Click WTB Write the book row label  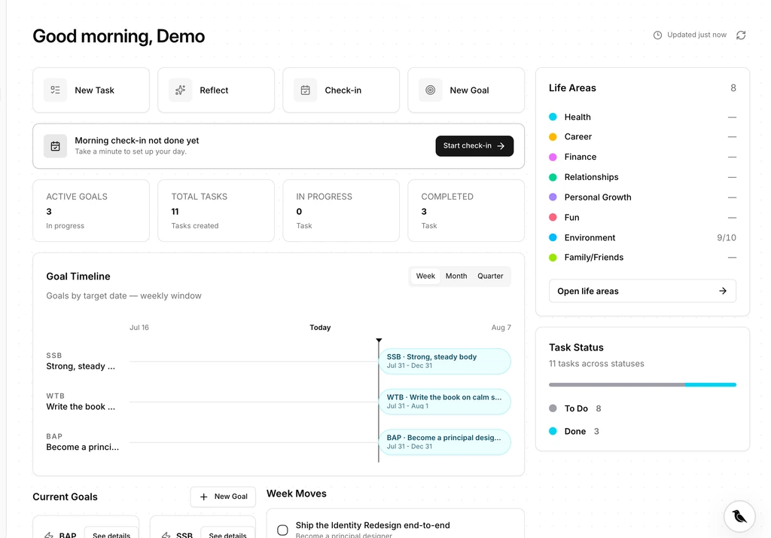coord(81,402)
